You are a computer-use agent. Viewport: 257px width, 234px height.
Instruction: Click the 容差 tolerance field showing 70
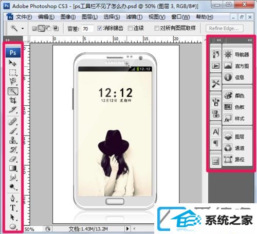point(87,29)
